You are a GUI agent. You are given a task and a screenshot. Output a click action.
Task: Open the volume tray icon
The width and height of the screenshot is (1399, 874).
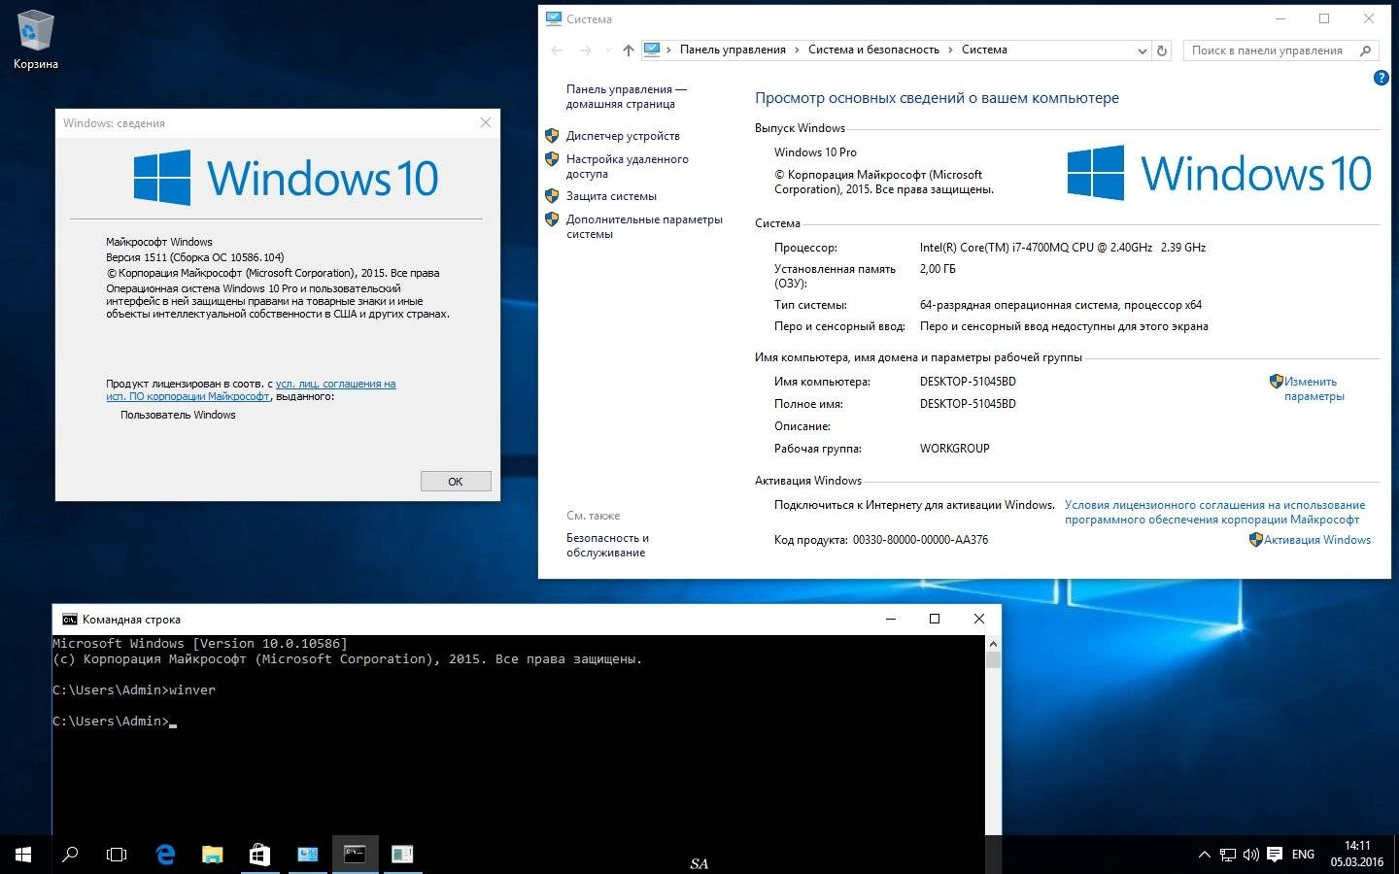(x=1251, y=855)
